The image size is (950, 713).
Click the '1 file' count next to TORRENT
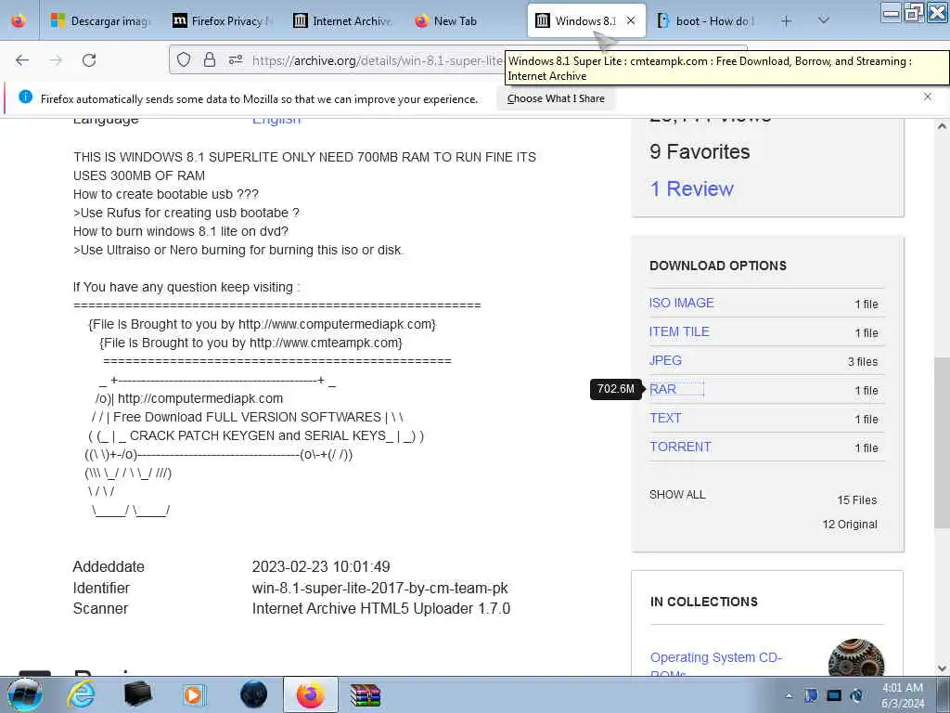[x=867, y=448]
